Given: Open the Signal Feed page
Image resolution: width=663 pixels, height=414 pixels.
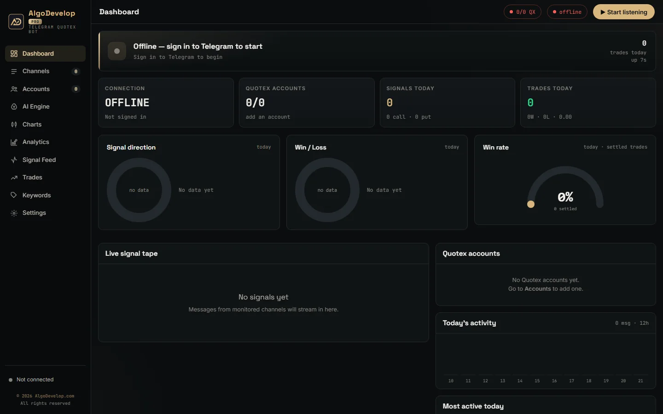Looking at the screenshot, I should tap(45, 160).
